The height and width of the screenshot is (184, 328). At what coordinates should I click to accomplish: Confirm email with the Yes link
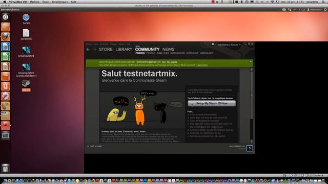(163, 62)
